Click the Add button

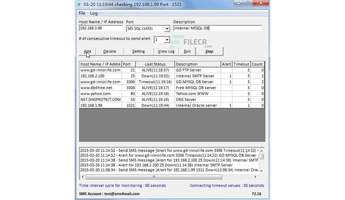[x=87, y=51]
